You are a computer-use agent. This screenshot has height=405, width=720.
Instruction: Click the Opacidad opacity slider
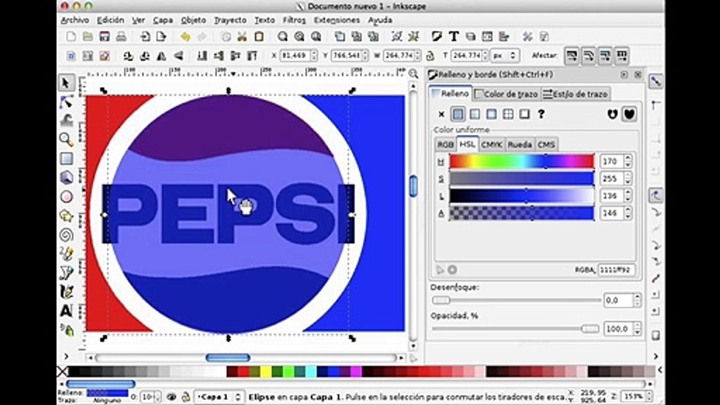coord(515,328)
